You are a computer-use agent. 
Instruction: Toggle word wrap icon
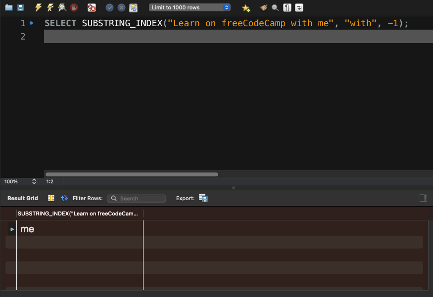(299, 8)
